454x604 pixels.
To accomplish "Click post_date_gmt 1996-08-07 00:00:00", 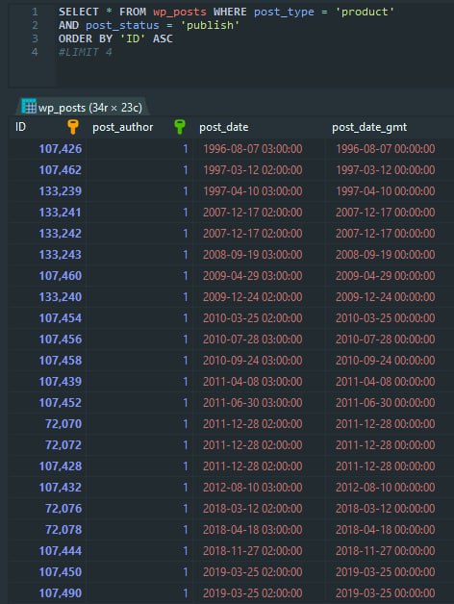I will point(386,149).
